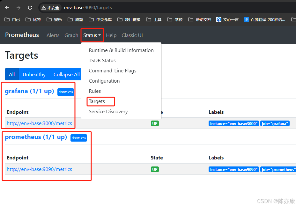Select the All targets filter
Image resolution: width=296 pixels, height=206 pixels.
click(12, 74)
